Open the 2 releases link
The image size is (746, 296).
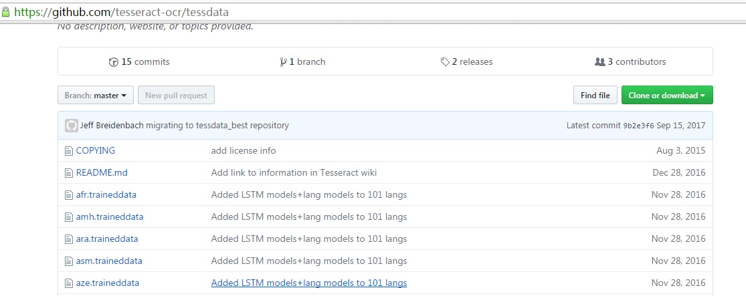tap(467, 61)
